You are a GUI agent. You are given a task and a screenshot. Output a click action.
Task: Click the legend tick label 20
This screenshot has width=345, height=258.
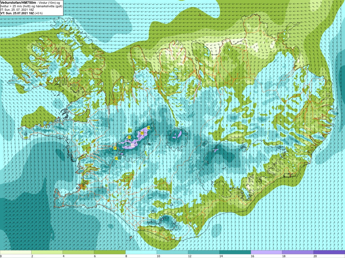(x=315, y=256)
